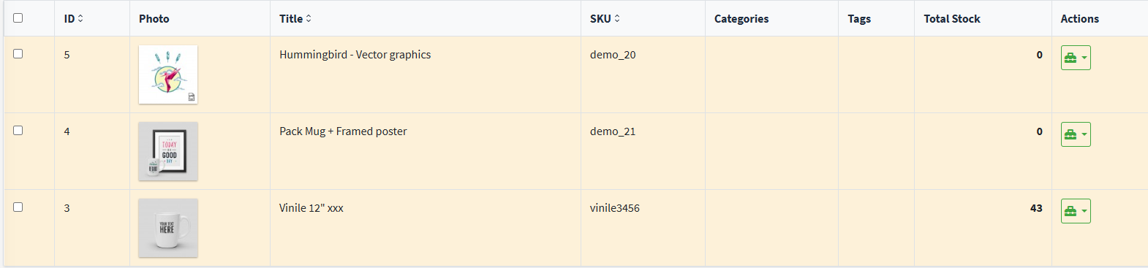Click the toolbox action icon for Hummingbird row

tap(1070, 58)
